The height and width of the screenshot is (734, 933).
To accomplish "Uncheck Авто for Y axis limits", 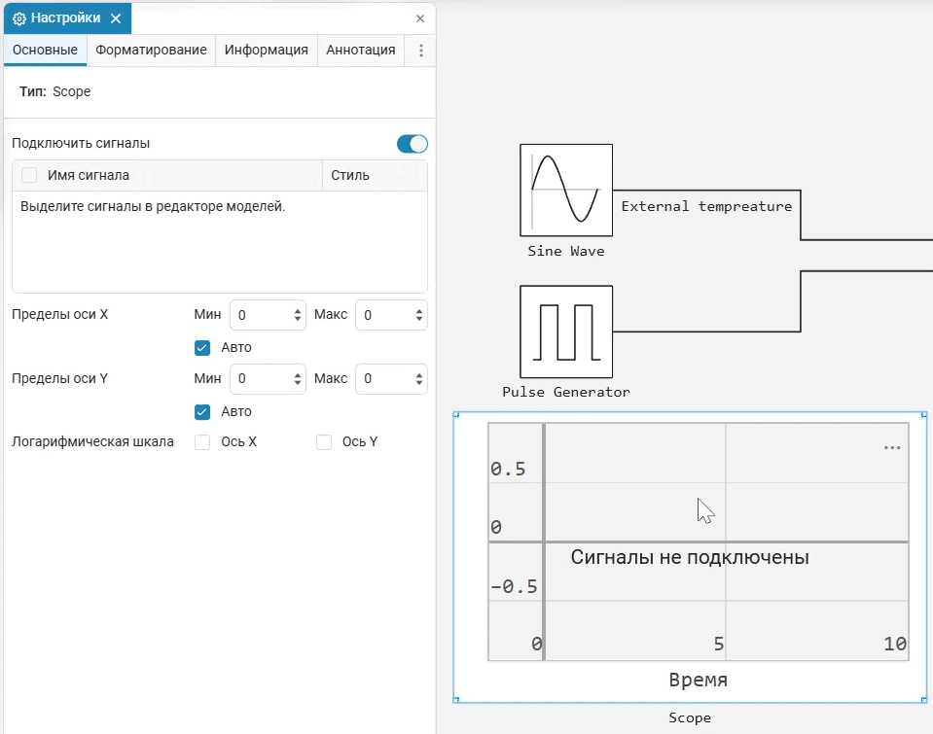I will 202,412.
